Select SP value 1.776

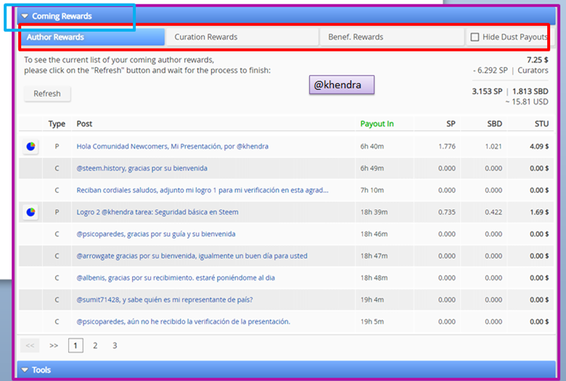447,147
